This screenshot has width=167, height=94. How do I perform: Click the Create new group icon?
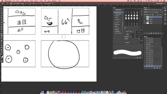pyautogui.click(x=156, y=33)
